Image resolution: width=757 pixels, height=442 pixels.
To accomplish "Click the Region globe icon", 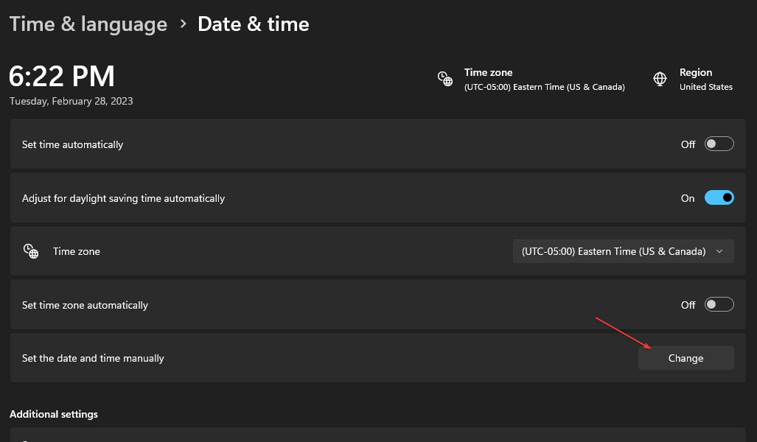I will (x=660, y=79).
